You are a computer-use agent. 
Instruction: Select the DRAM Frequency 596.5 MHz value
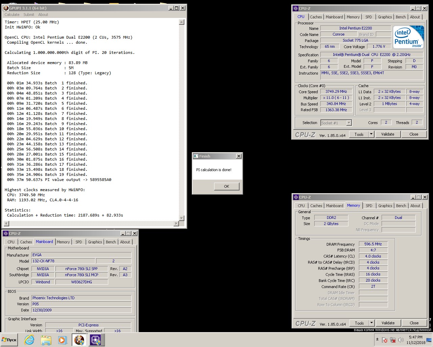(373, 244)
